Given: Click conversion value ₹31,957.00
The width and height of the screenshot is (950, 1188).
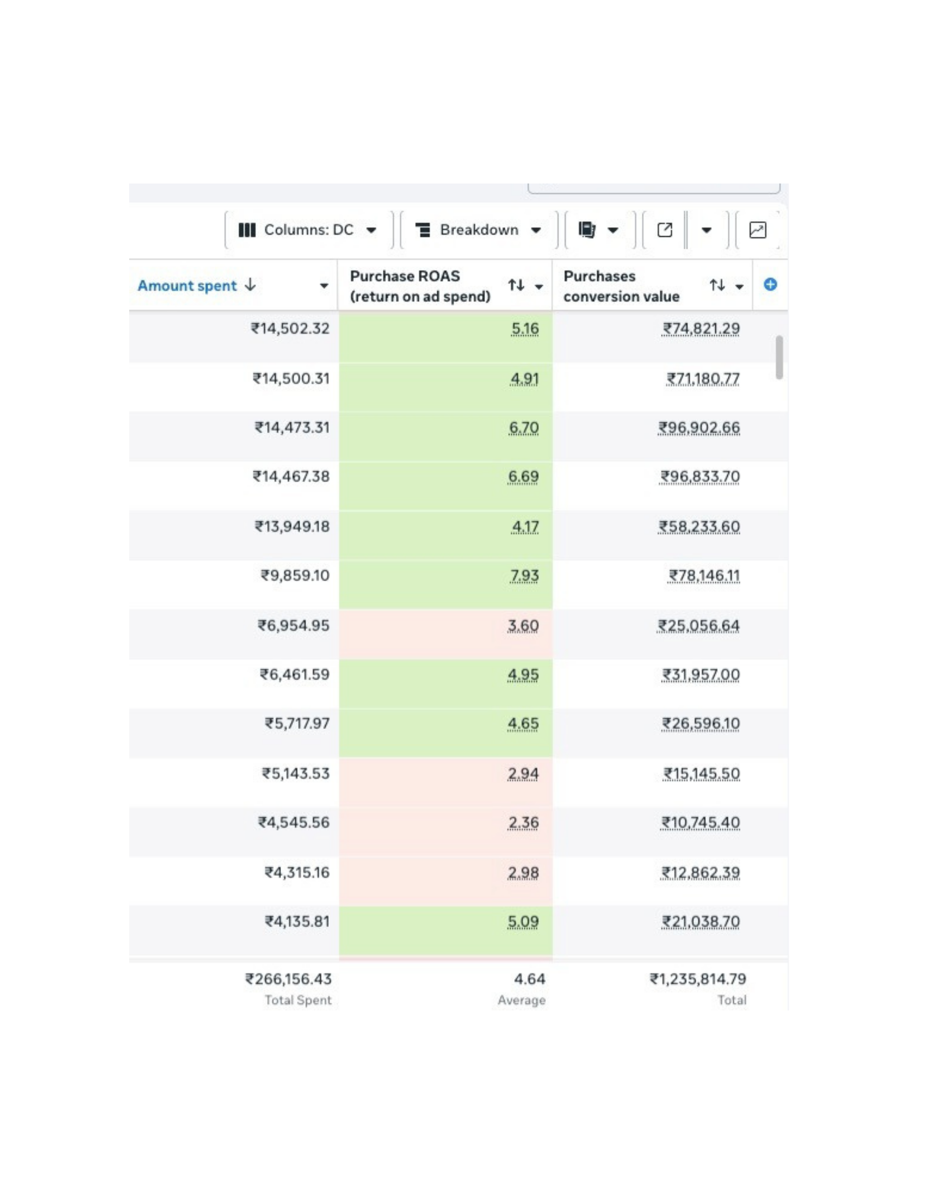Looking at the screenshot, I should 701,675.
